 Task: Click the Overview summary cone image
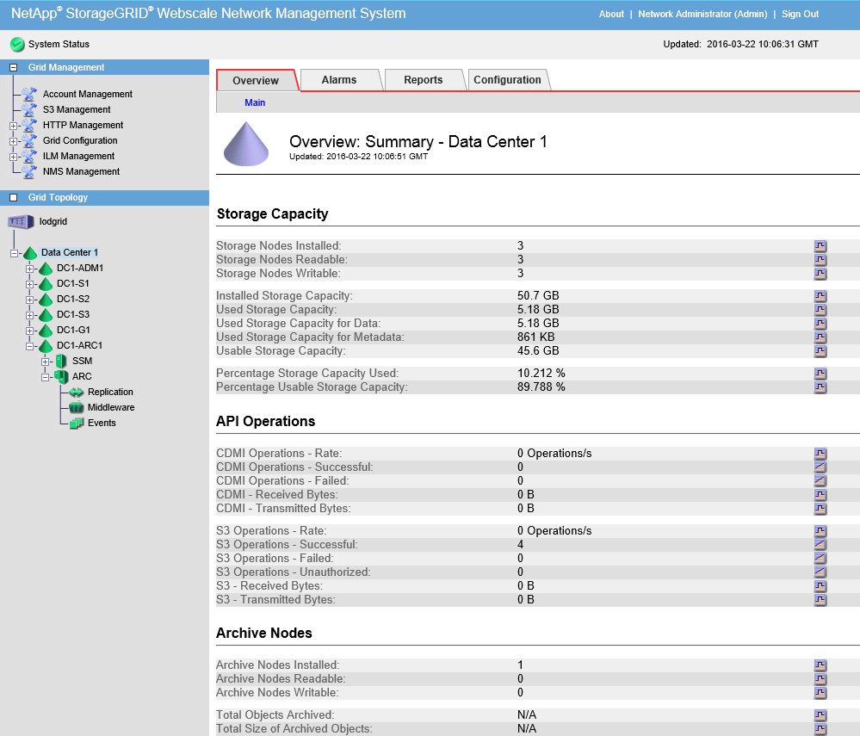click(246, 144)
